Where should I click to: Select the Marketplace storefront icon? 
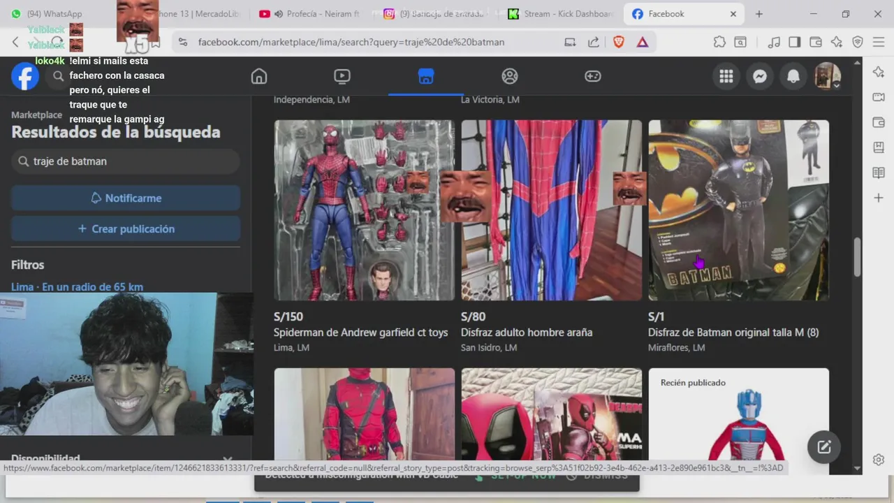tap(426, 76)
